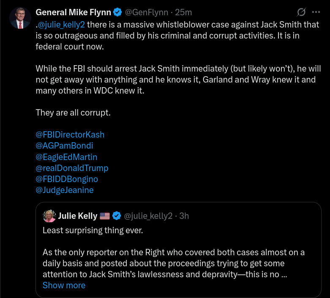This screenshot has height=298, width=330.
Task: Open the @AGPamBondi mention
Action: [64, 146]
